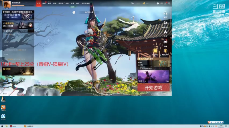Open the 排行榜 leaderboard tab

61,3
